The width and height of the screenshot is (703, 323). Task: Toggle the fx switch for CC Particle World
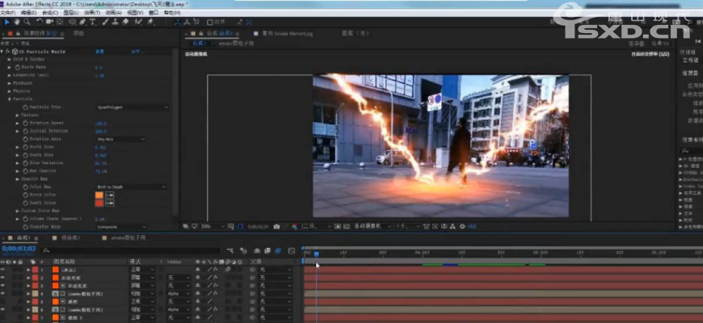[x=7, y=52]
